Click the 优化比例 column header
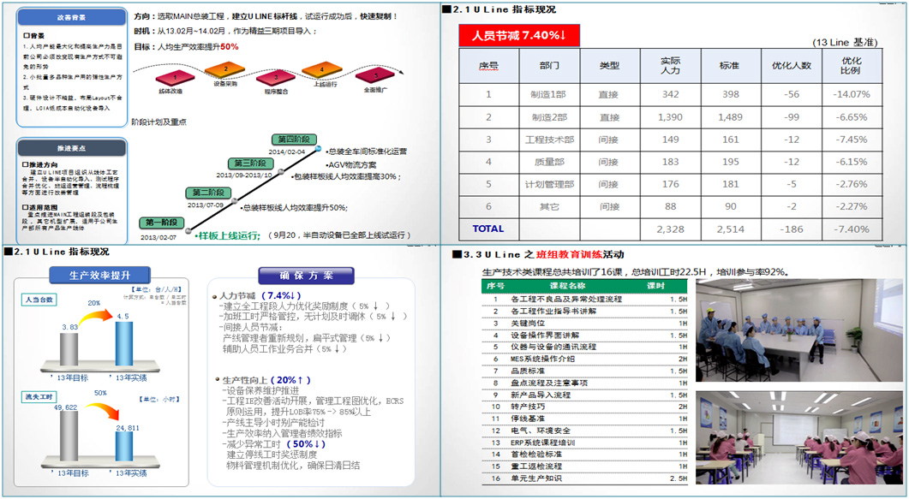The image size is (909, 499). (852, 65)
